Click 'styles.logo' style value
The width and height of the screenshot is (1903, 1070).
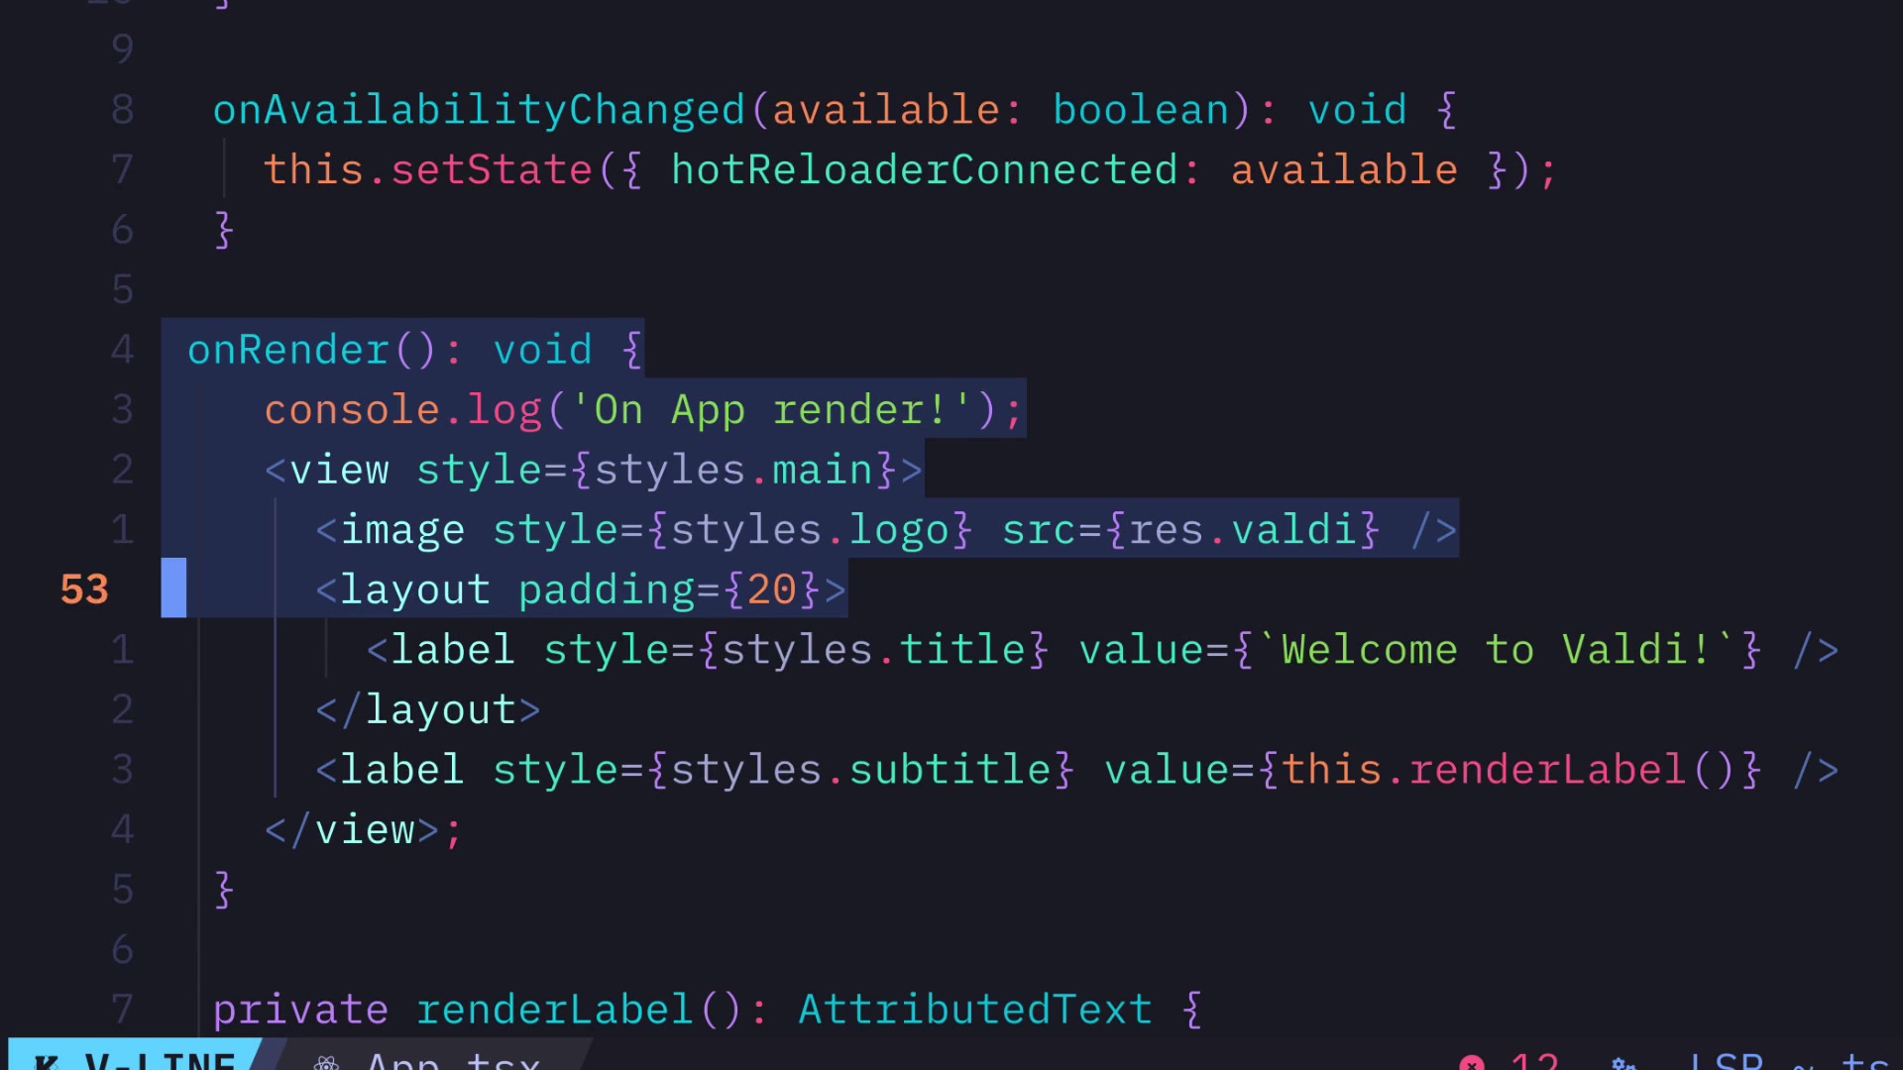coord(810,530)
